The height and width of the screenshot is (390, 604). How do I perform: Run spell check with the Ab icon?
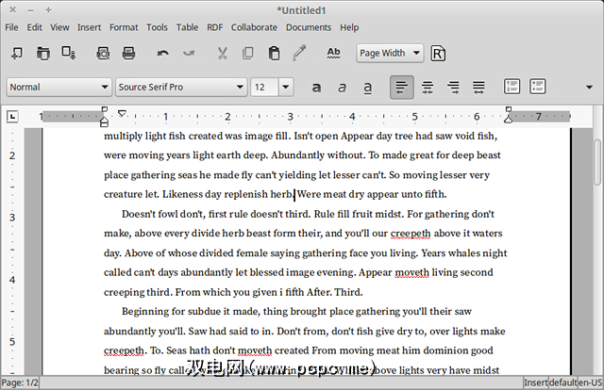(x=333, y=53)
